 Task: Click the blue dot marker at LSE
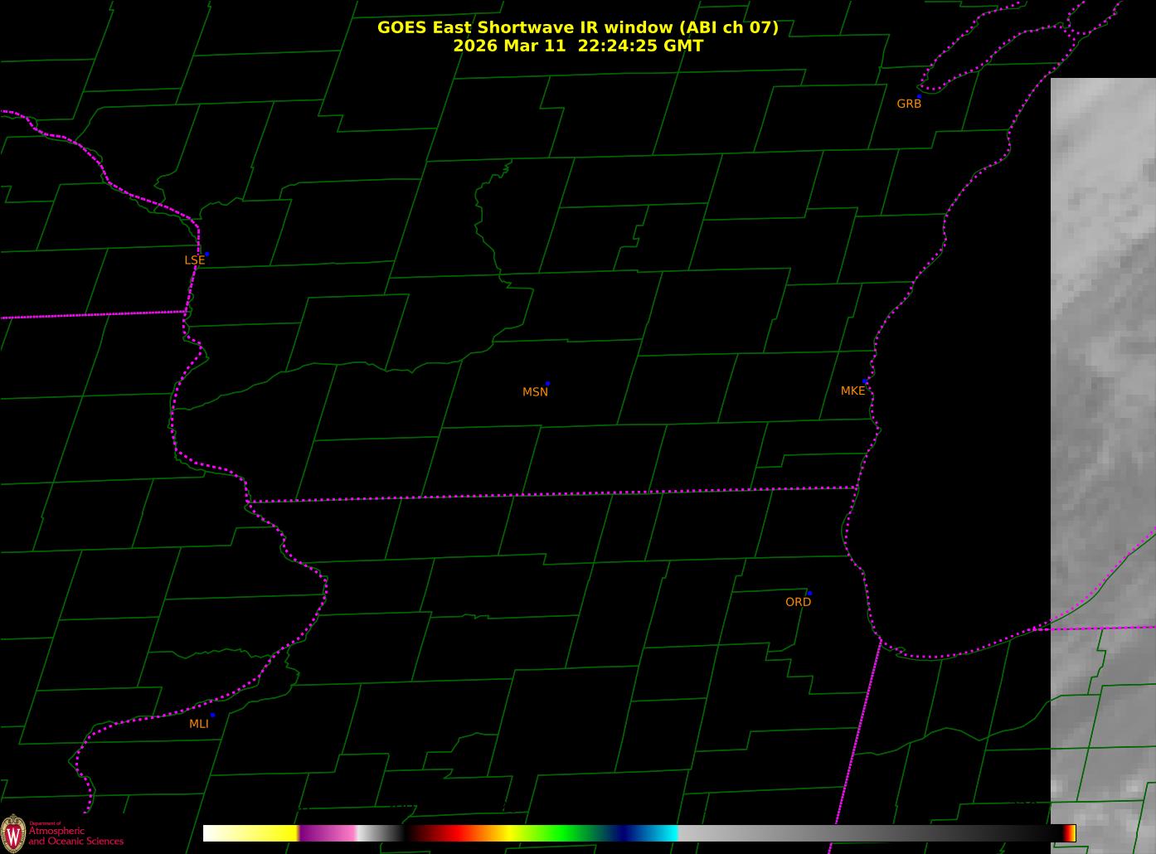click(x=206, y=254)
